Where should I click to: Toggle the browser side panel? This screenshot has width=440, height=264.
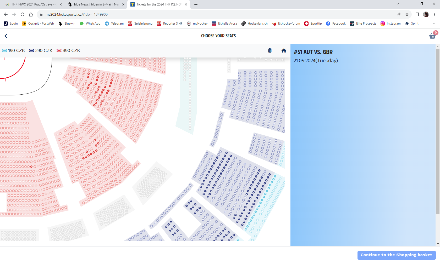click(x=417, y=14)
